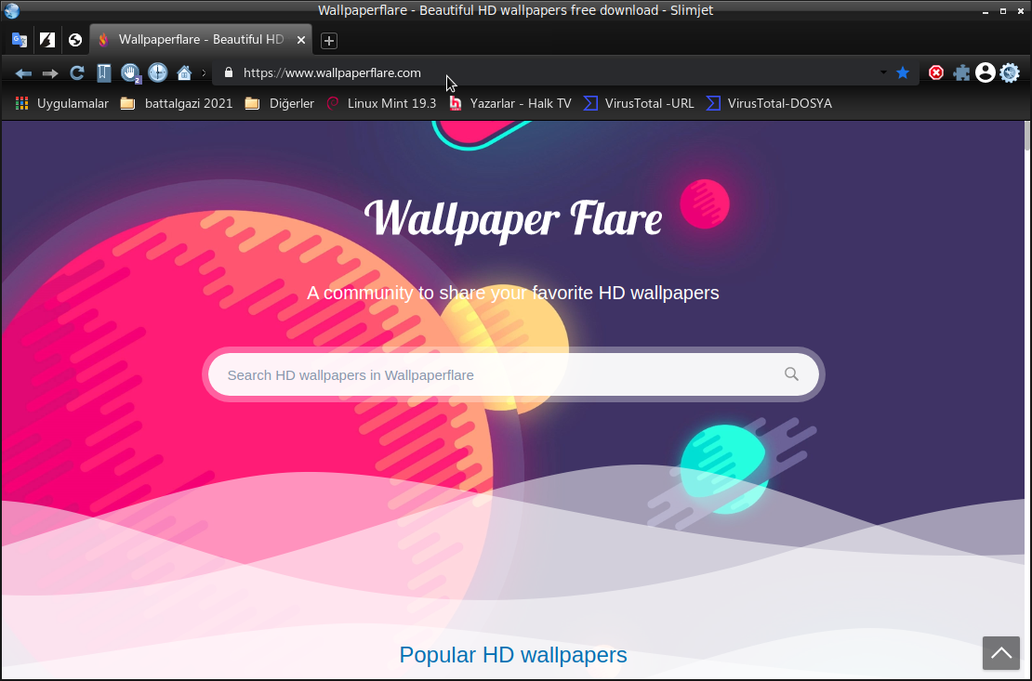
Task: Click the Slimjet globe icon in title bar
Action: [x=12, y=10]
